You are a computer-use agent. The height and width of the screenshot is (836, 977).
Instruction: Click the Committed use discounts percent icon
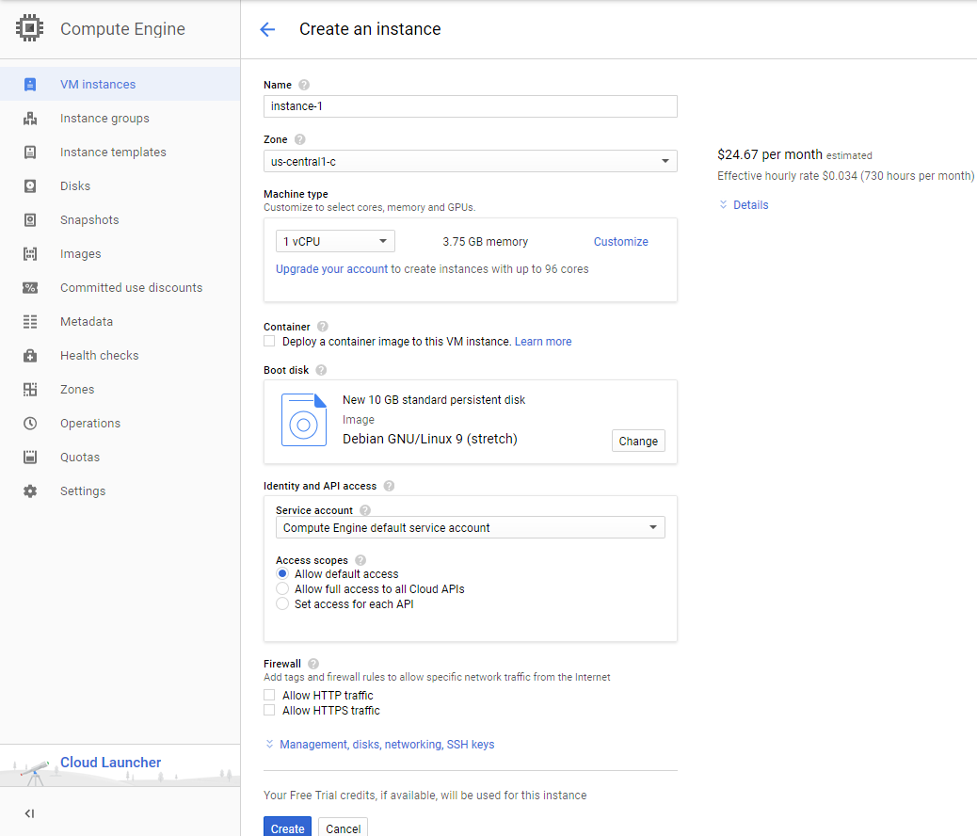(x=30, y=287)
